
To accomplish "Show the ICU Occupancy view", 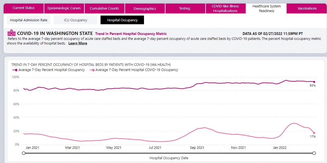I will pos(75,20).
